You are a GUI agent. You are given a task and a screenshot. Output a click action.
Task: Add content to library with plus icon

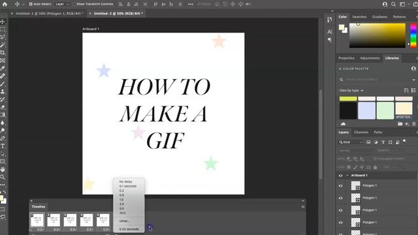tap(407, 124)
